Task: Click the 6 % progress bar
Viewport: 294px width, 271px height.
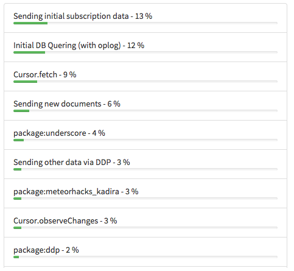Action: coord(145,111)
